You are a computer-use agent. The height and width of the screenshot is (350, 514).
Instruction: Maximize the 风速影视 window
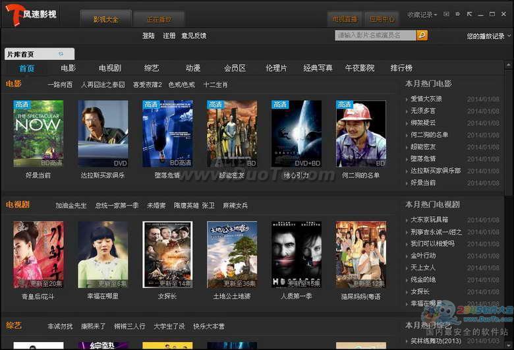click(x=492, y=14)
